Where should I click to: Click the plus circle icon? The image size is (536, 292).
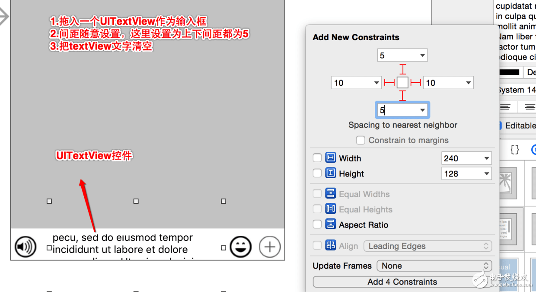point(269,247)
